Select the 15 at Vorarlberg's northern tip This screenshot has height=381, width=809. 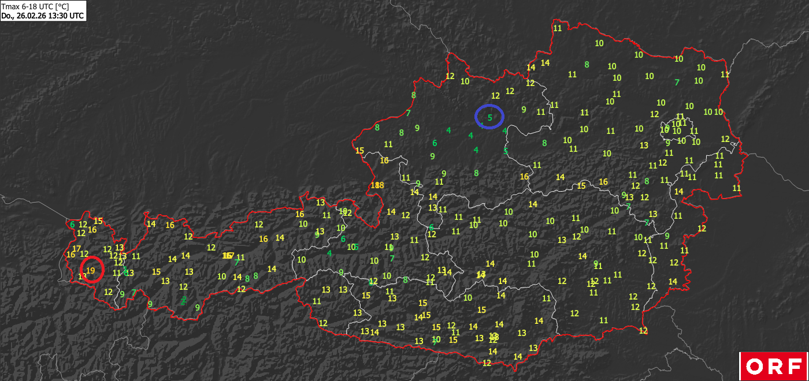pyautogui.click(x=98, y=221)
